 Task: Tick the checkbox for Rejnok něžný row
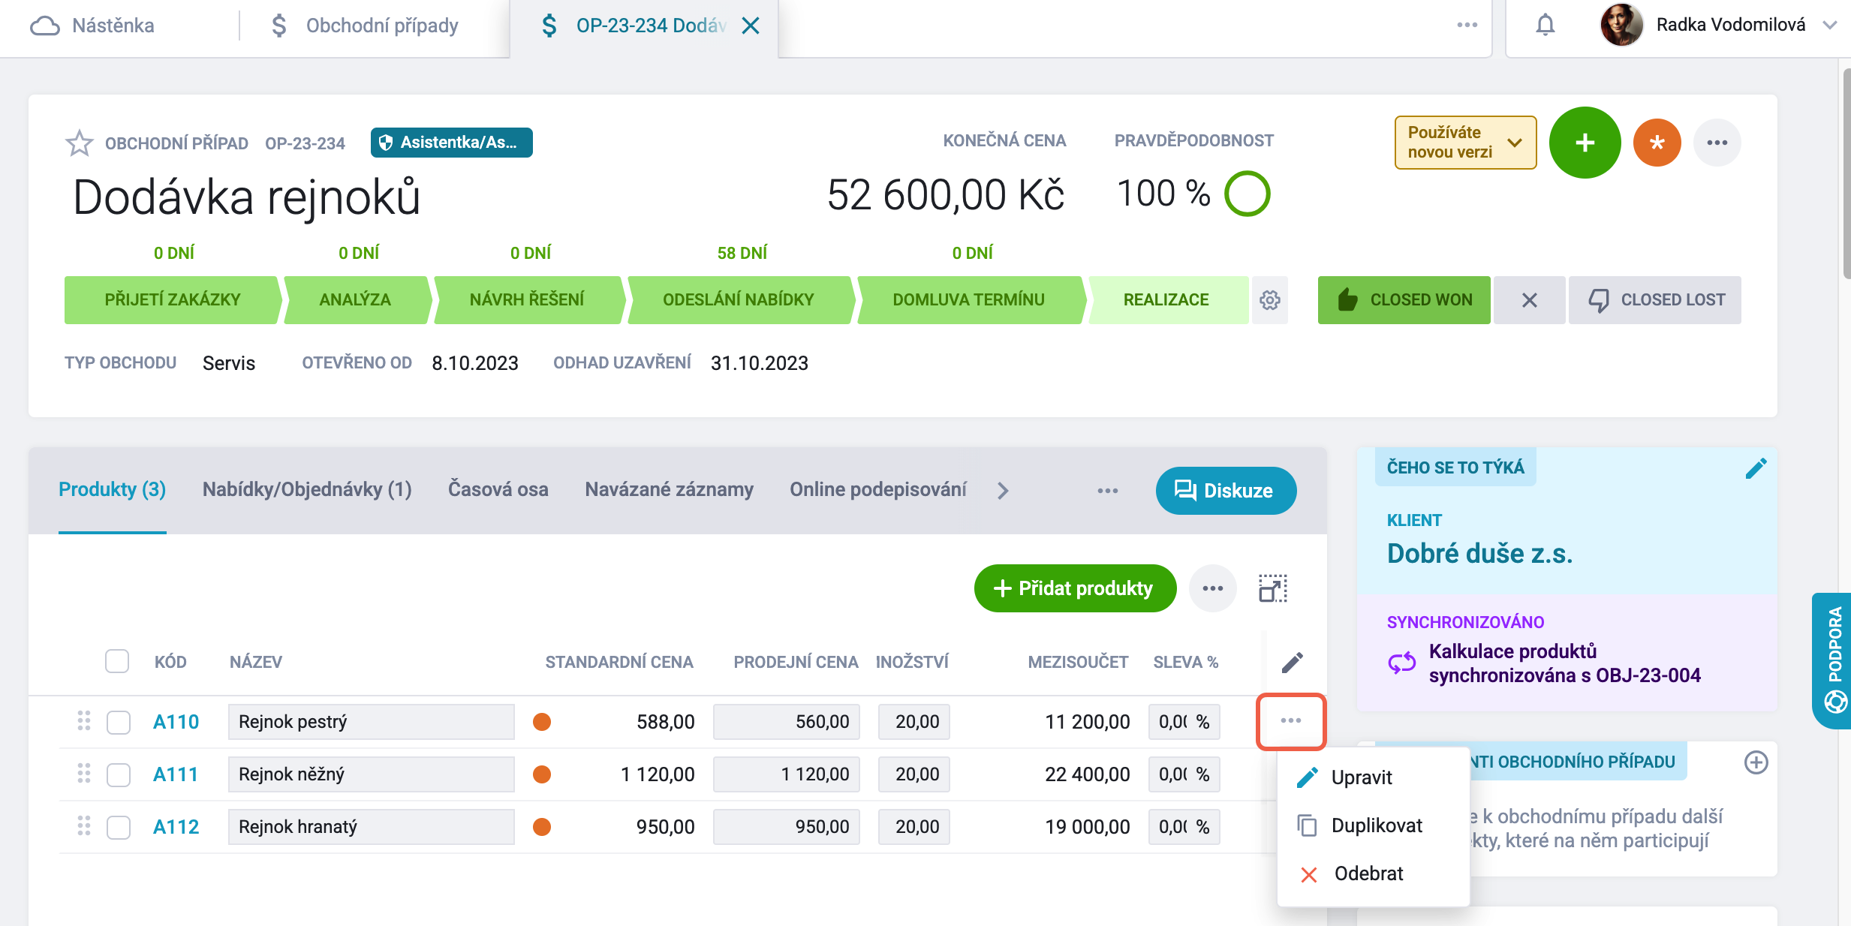pos(119,774)
